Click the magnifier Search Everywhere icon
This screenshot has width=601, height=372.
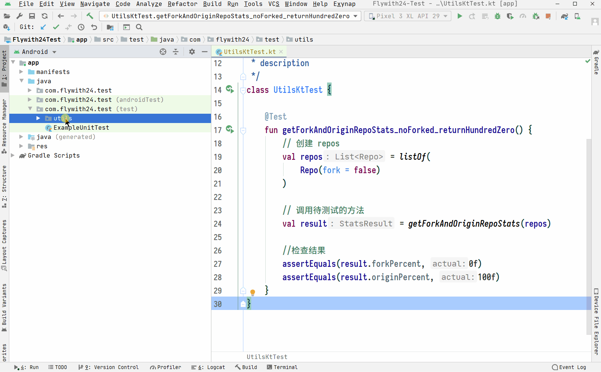(x=139, y=27)
